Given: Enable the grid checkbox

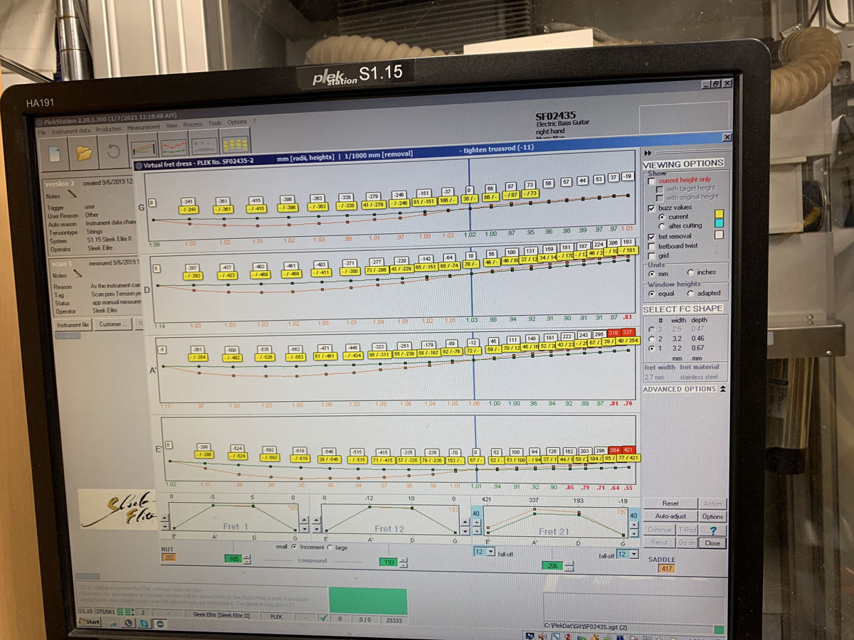Looking at the screenshot, I should pos(651,256).
